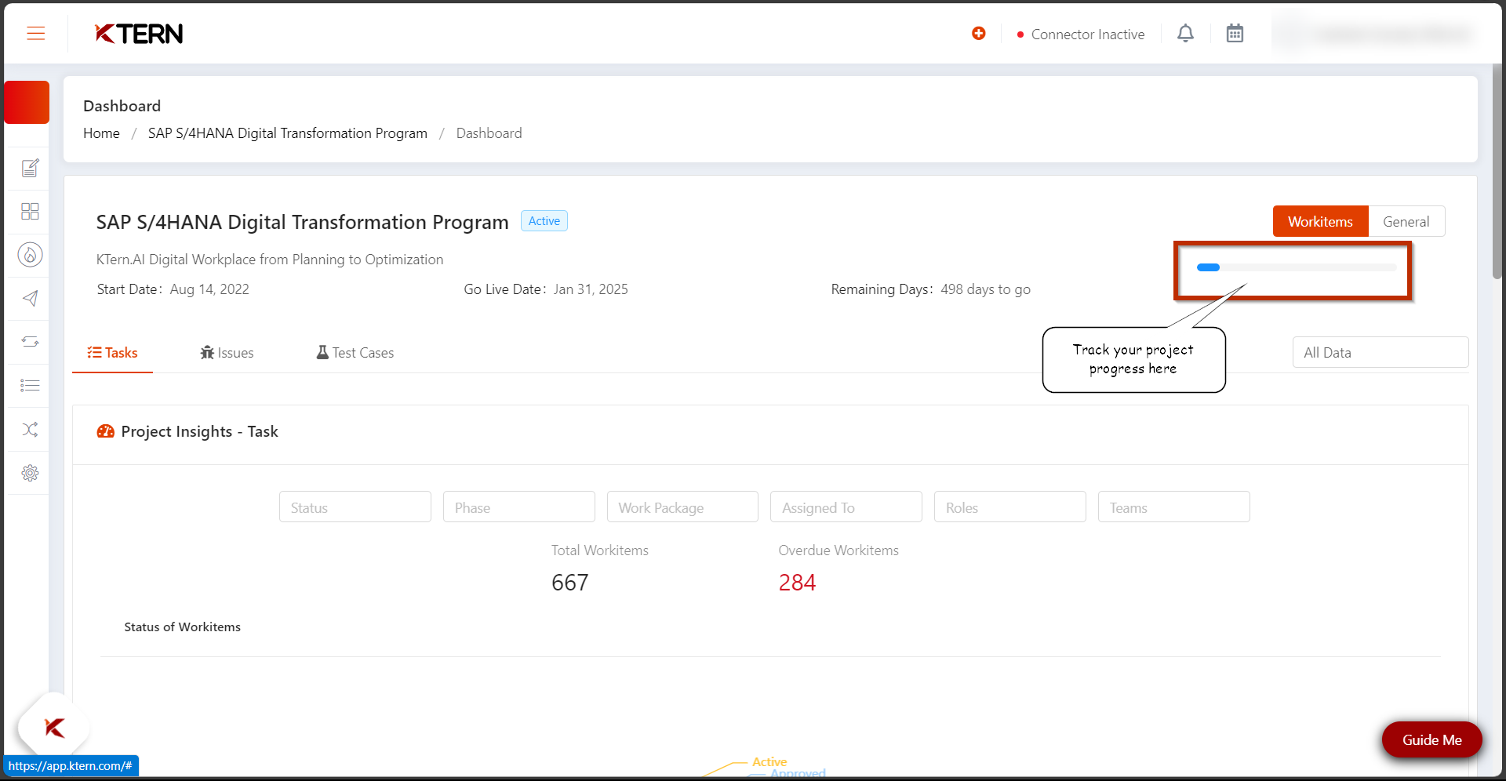Screen dimensions: 1506x781
Task: Open the edit note sidebar icon
Action: click(30, 168)
